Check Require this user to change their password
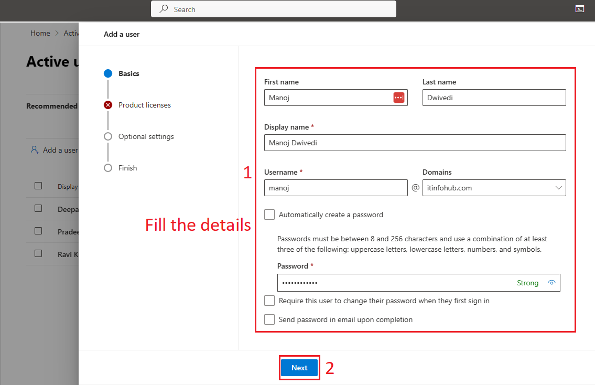595x385 pixels. click(x=269, y=301)
